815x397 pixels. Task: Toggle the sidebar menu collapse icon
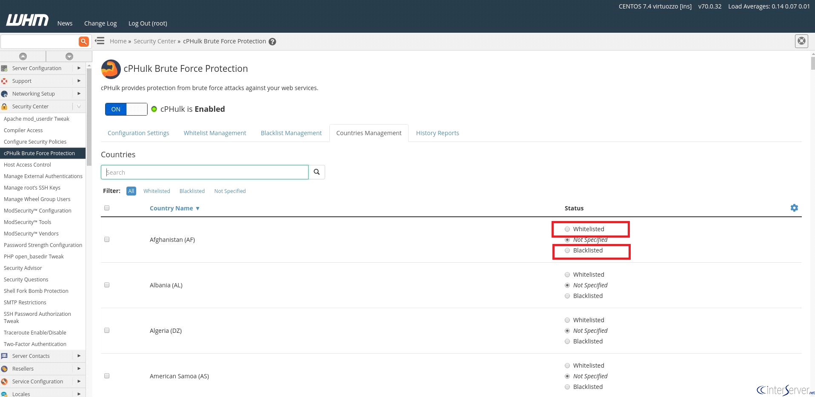click(100, 41)
